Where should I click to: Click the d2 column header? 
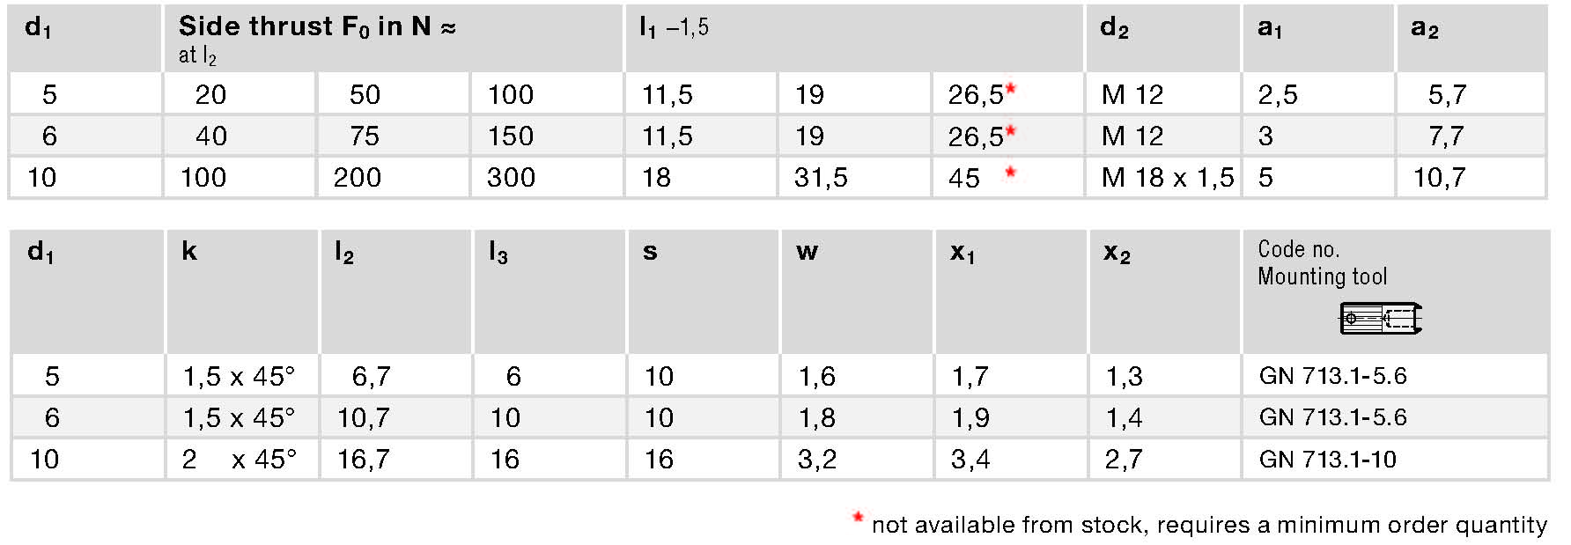point(1114,28)
